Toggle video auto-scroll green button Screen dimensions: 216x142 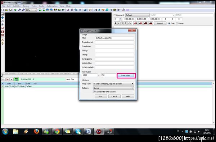17,79
